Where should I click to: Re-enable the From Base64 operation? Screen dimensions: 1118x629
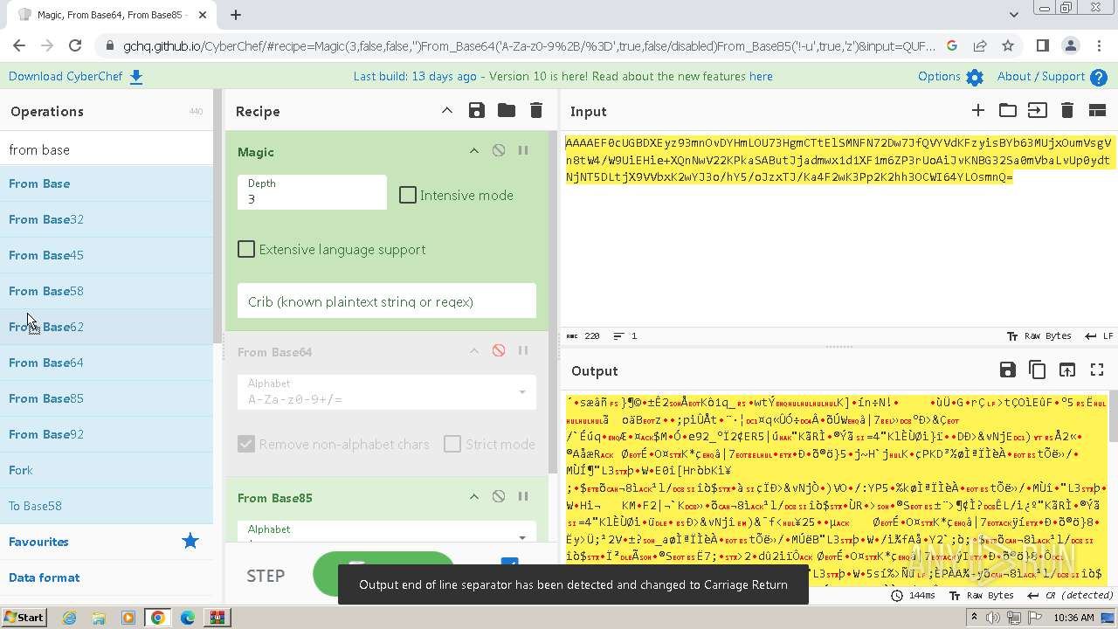click(x=499, y=350)
